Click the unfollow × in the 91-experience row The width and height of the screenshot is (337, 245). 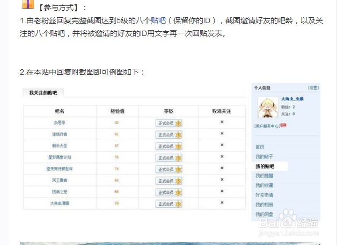pyautogui.click(x=222, y=134)
